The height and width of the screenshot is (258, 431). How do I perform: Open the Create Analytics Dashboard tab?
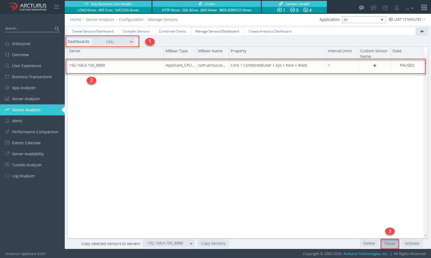pos(270,31)
